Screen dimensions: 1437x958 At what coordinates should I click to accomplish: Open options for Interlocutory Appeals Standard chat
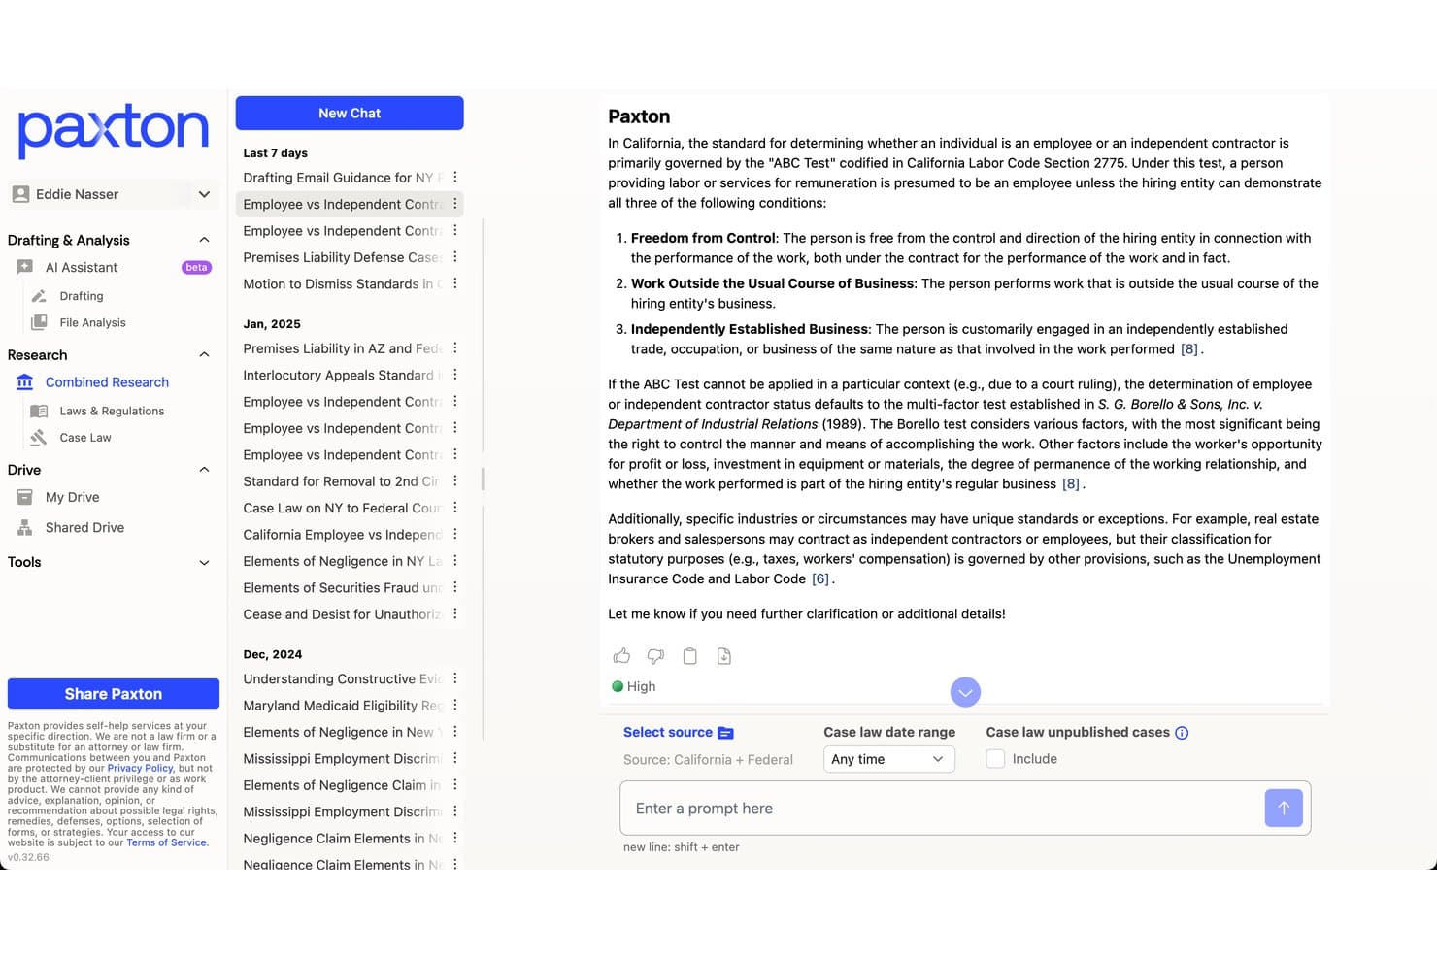pyautogui.click(x=455, y=375)
